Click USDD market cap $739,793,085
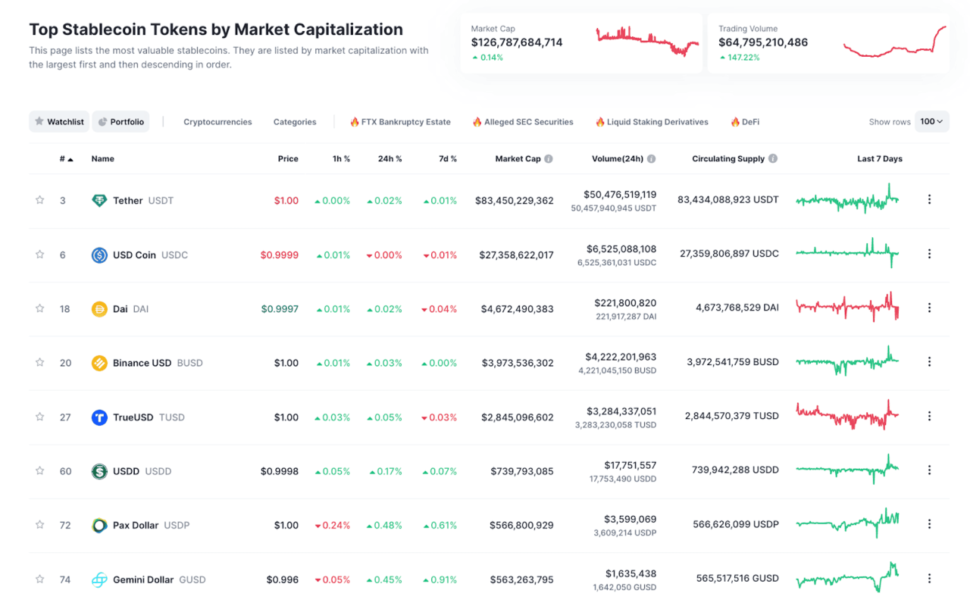970x606 pixels. point(522,471)
